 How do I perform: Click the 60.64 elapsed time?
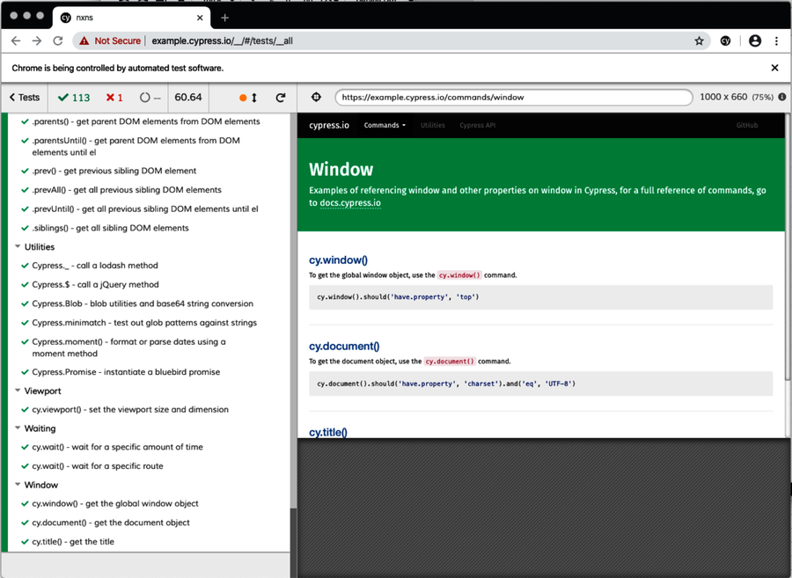[x=188, y=98]
